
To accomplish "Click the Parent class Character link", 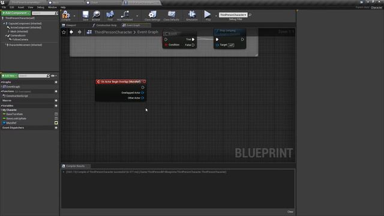I will tap(376, 8).
